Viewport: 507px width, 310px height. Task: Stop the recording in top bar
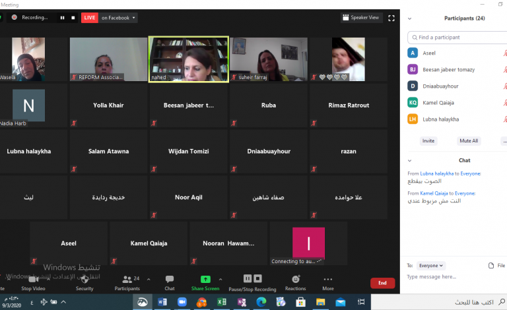73,18
